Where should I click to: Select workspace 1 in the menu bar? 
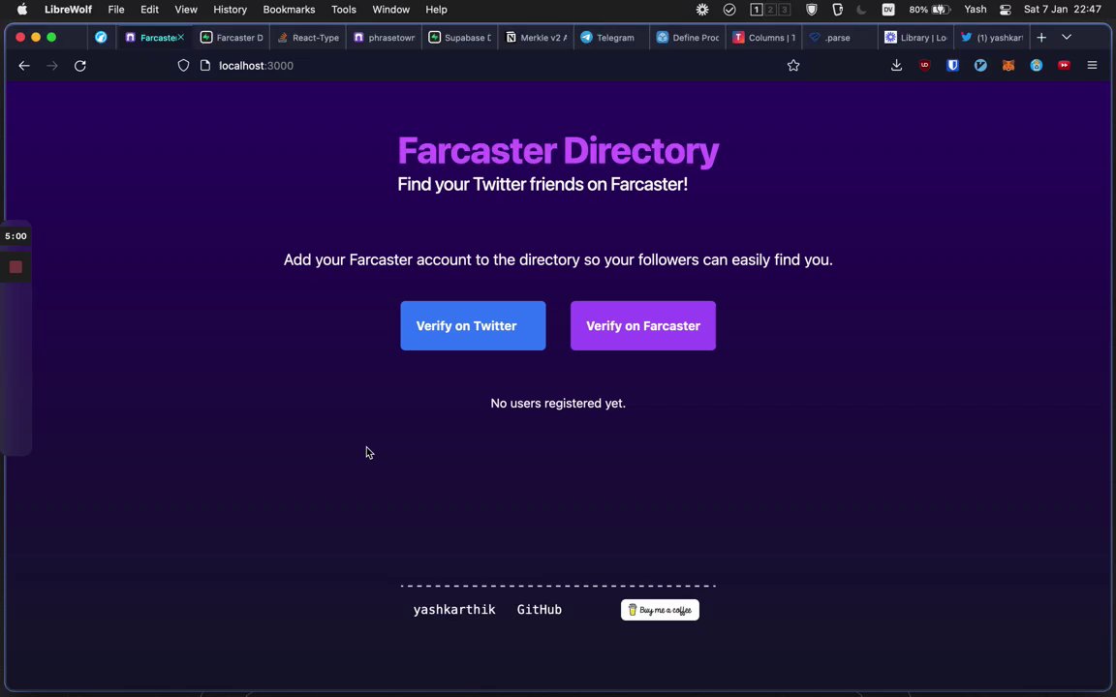[x=757, y=10]
